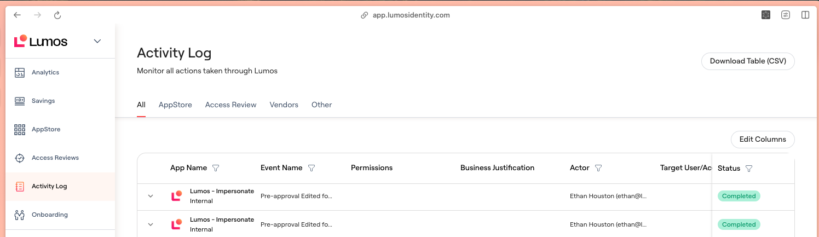The height and width of the screenshot is (237, 819).
Task: Open the AppStore grid icon
Action: 20,130
